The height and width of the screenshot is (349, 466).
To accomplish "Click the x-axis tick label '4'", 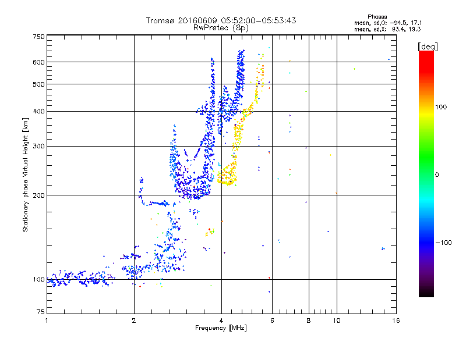I will point(221,320).
